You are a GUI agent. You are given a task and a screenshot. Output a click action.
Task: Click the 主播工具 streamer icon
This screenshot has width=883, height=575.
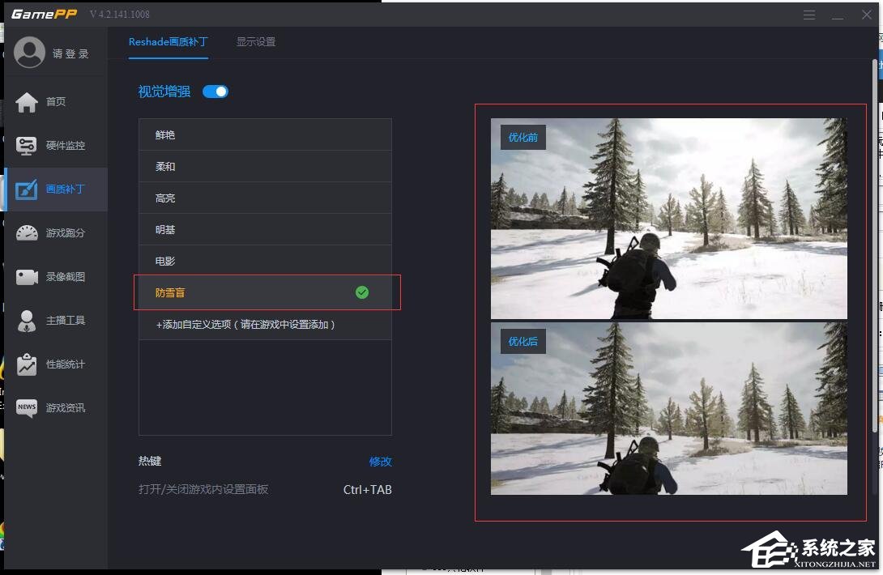point(27,321)
